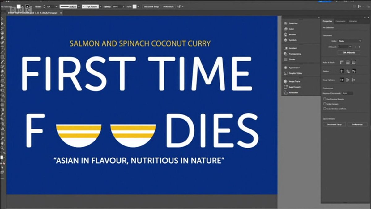Screen dimensions: 371x209
Task: Choose the Selection tool at toolbar top
Action: [2, 19]
